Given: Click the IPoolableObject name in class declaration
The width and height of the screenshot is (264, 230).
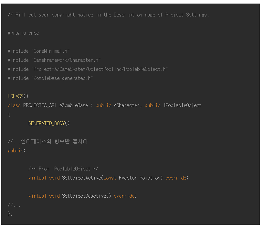Looking at the screenshot, I should pos(183,105).
